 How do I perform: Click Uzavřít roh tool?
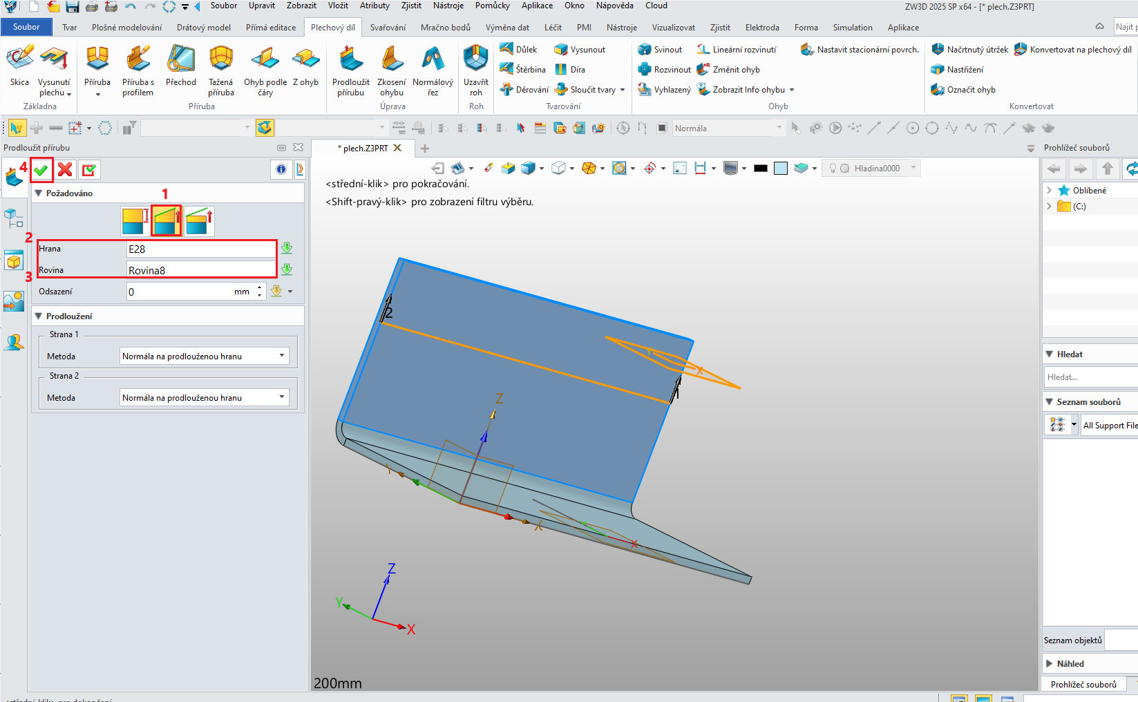(476, 70)
